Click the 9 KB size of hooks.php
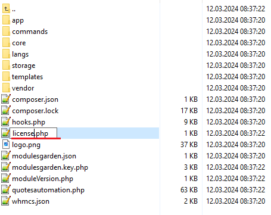This screenshot has width=271, height=215. 191,121
